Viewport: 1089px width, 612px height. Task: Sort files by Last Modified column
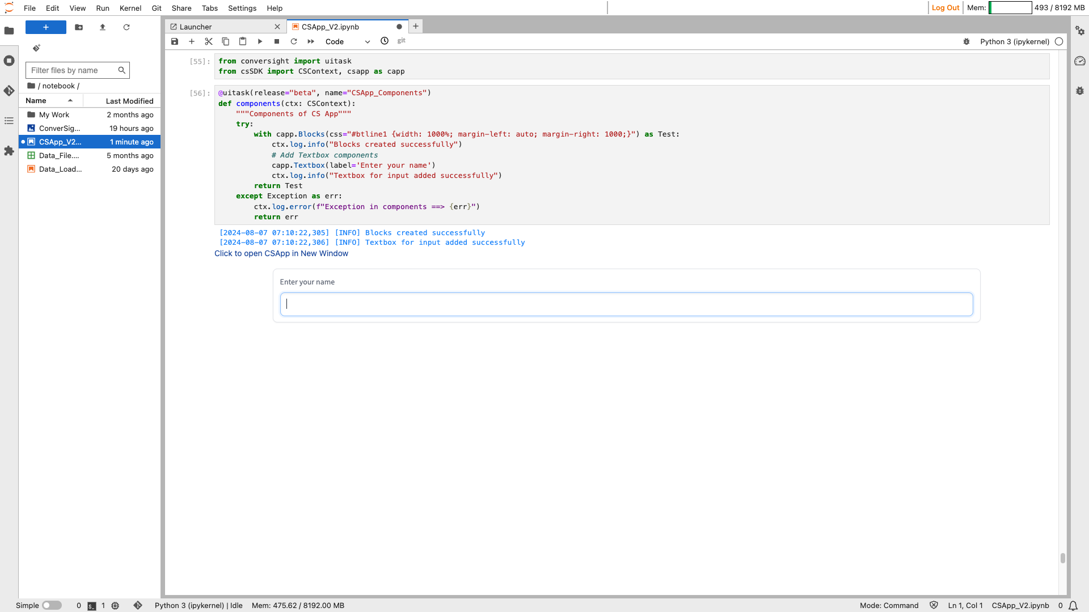click(122, 100)
